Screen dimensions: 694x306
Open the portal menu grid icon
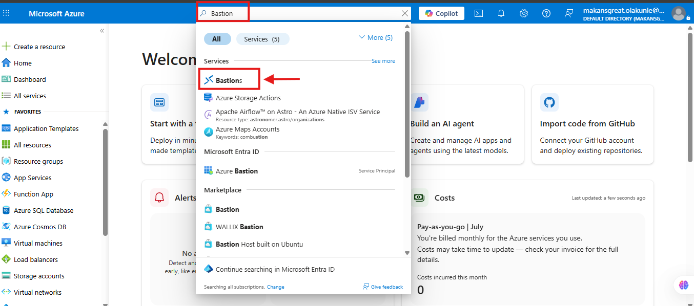(x=6, y=13)
